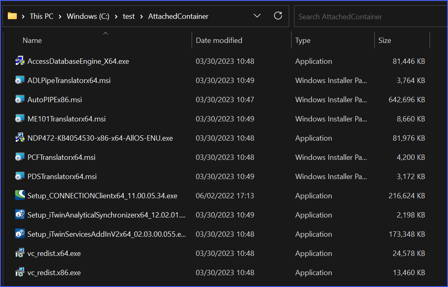Click the 3,172 KB size value
Viewport: 448px width, 287px height.
pyautogui.click(x=411, y=176)
